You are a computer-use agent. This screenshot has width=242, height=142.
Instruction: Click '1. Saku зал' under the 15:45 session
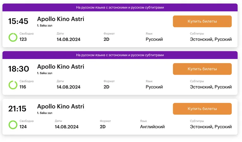point(45,25)
